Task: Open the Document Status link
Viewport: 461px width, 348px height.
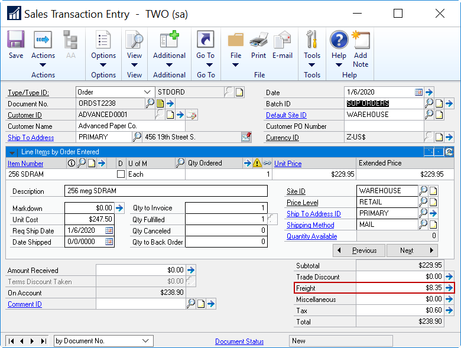Action: pos(239,342)
